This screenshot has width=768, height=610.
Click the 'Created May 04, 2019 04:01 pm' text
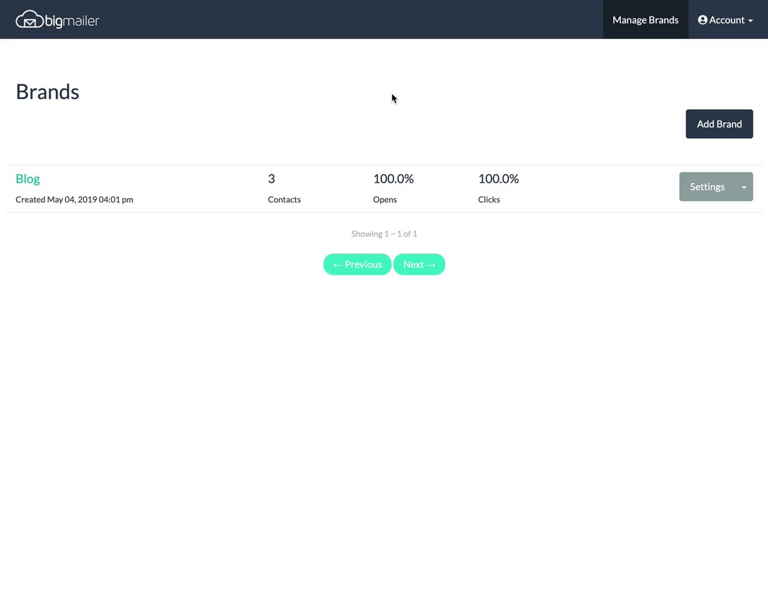(74, 199)
